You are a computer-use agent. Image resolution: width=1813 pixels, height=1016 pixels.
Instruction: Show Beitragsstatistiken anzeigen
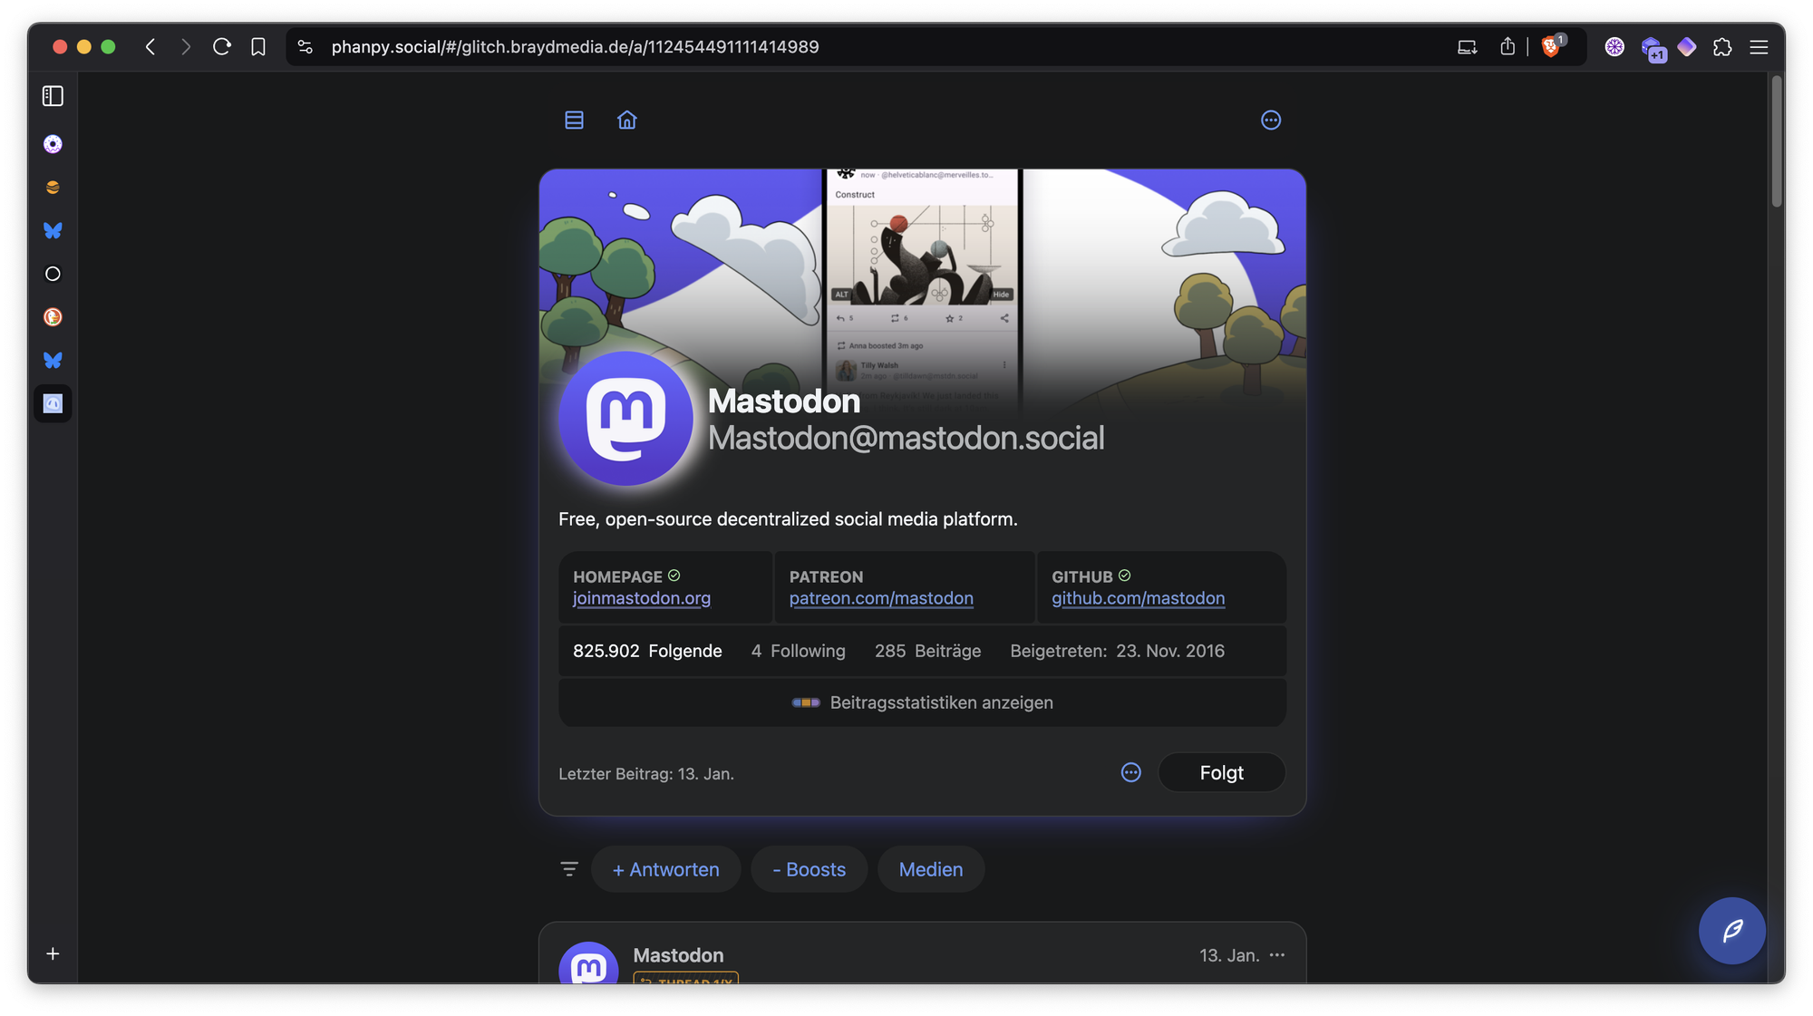click(x=922, y=702)
